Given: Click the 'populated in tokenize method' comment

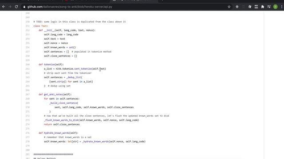Looking at the screenshot, I should coord(91,52).
